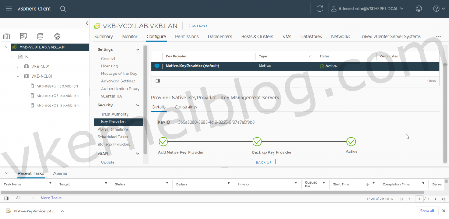Select the NL datacenter

[x=28, y=57]
